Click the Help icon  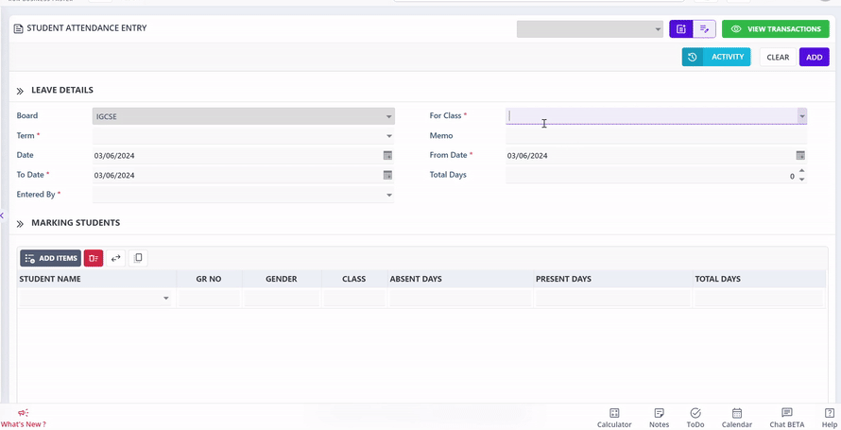[829, 418]
